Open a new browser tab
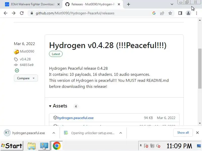The height and width of the screenshot is (151, 202). (129, 4)
